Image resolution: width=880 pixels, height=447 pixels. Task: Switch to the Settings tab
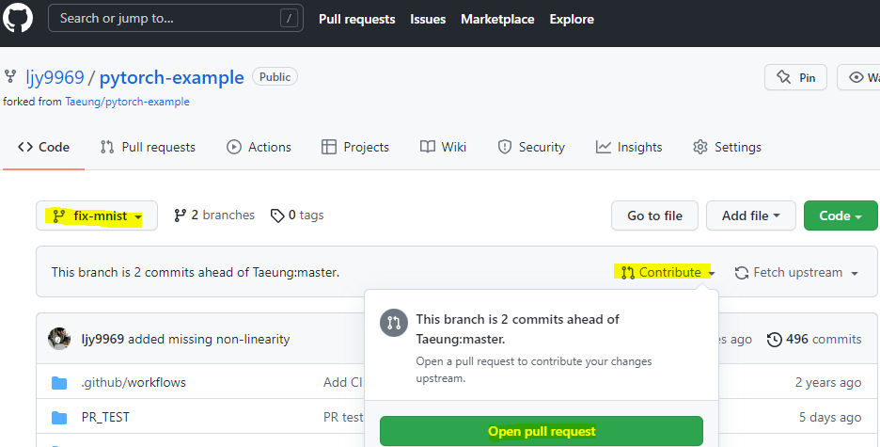pos(728,147)
